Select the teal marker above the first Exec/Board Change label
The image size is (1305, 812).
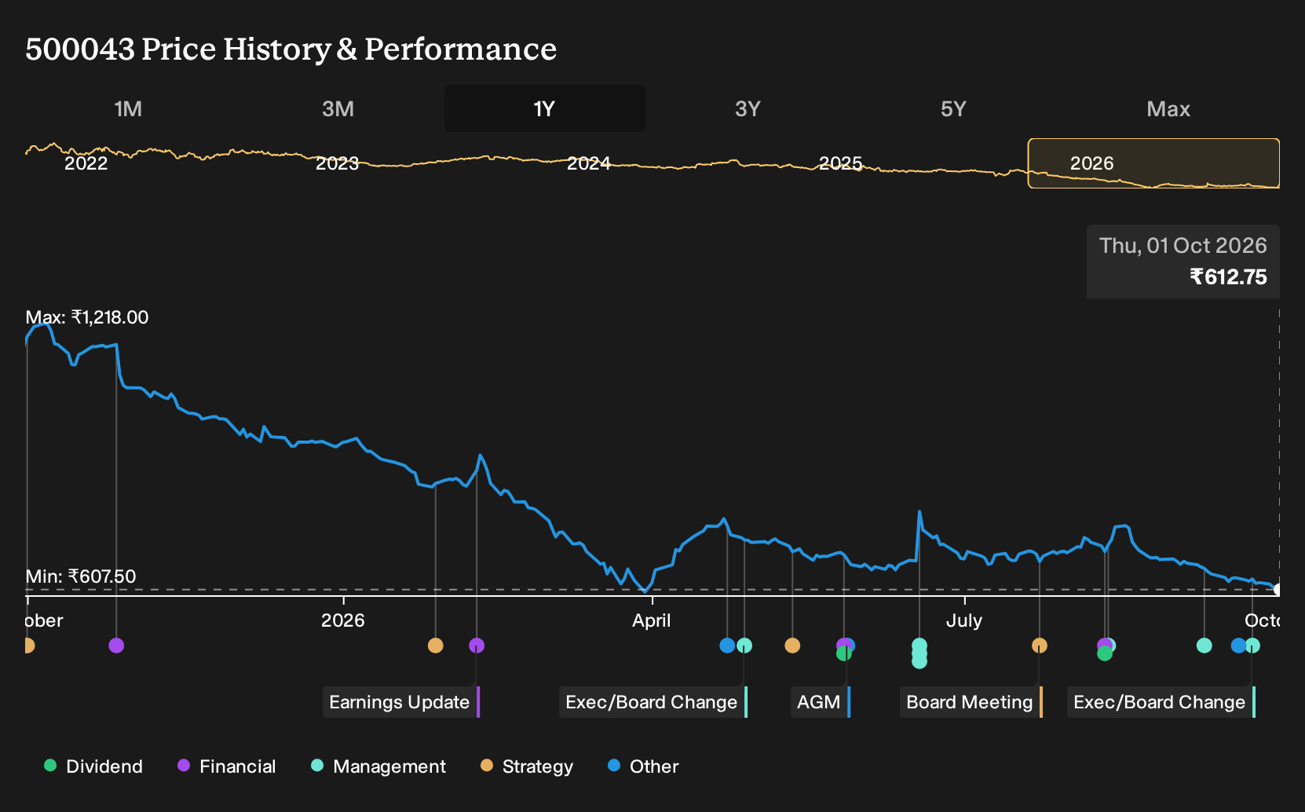(744, 646)
